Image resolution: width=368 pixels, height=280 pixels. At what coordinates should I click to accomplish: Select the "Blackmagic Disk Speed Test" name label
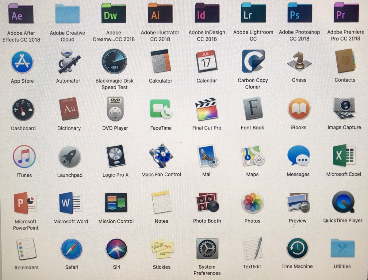(114, 84)
